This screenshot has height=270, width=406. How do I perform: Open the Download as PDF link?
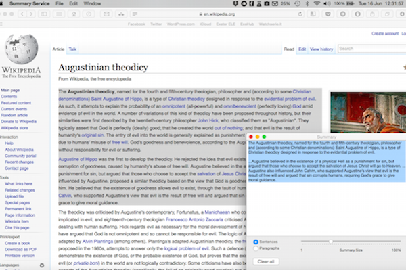pos(21,249)
